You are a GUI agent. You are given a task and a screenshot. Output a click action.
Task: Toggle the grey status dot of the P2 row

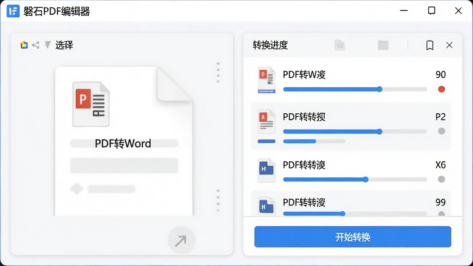tap(441, 131)
